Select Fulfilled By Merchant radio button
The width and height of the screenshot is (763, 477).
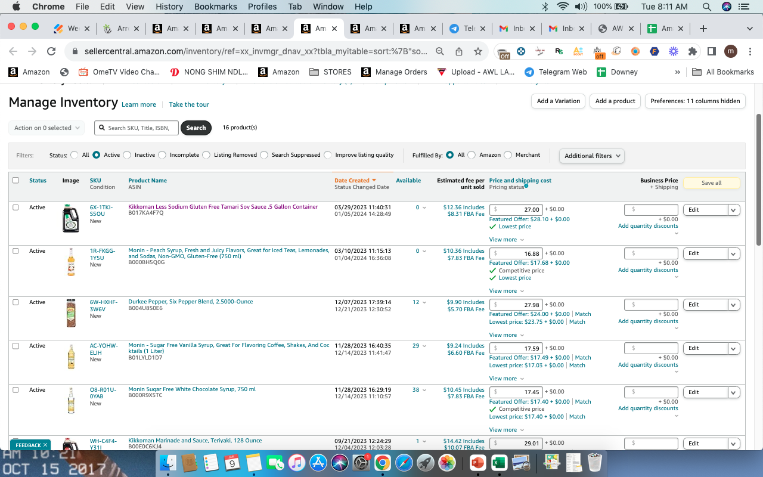(508, 155)
